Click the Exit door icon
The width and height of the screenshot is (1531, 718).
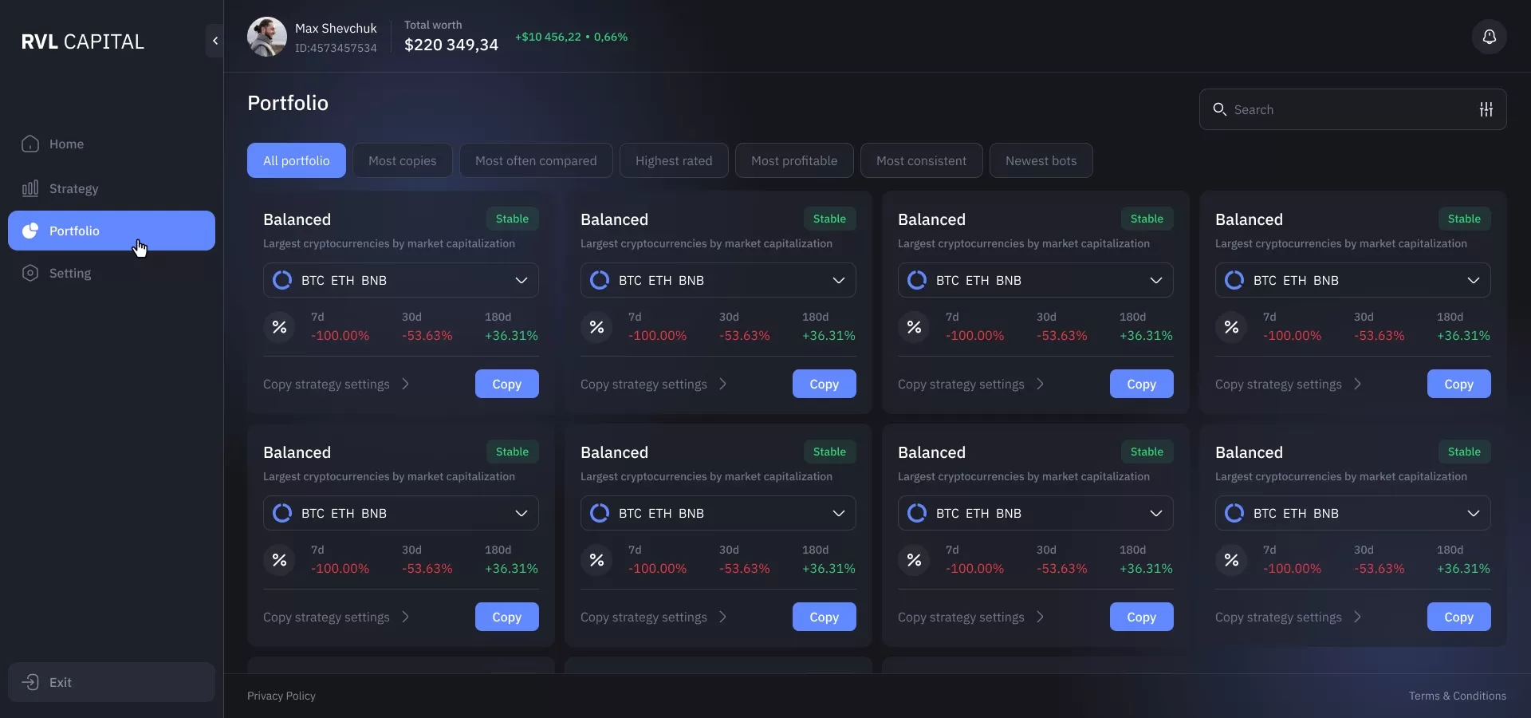(x=30, y=682)
